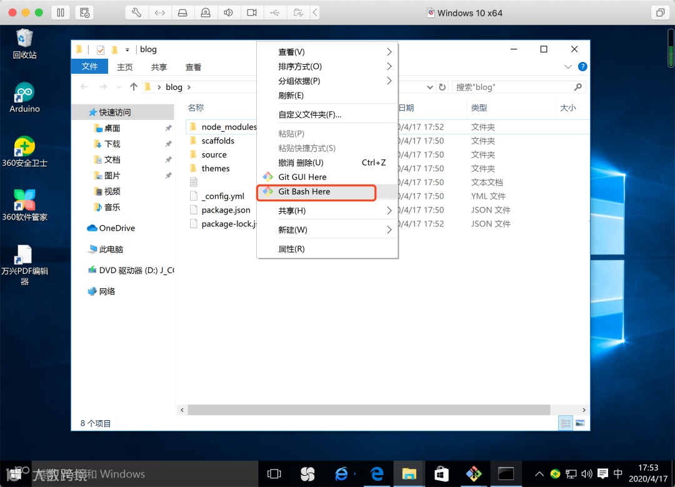
Task: Expand 新建(W) submenu arrow
Action: coord(389,230)
